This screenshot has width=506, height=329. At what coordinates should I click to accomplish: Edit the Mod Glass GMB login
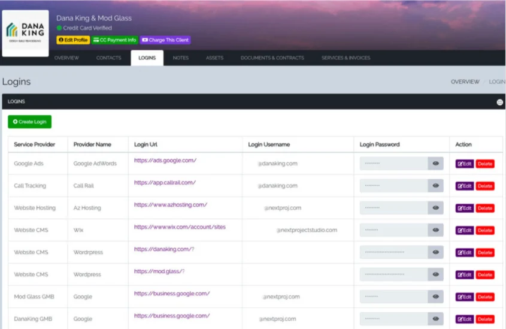pyautogui.click(x=464, y=297)
